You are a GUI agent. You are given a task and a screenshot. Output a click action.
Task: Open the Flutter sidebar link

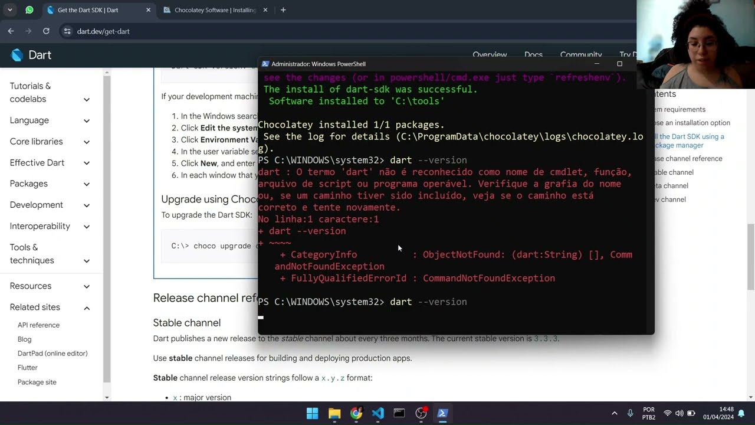[28, 368]
